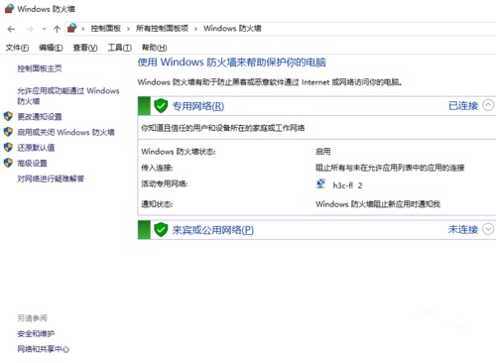Open 启用或关闭 Windows 防火墙 link
The height and width of the screenshot is (363, 496).
pos(65,132)
